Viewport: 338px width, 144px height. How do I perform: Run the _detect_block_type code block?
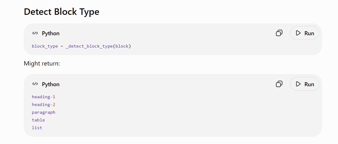coord(304,33)
